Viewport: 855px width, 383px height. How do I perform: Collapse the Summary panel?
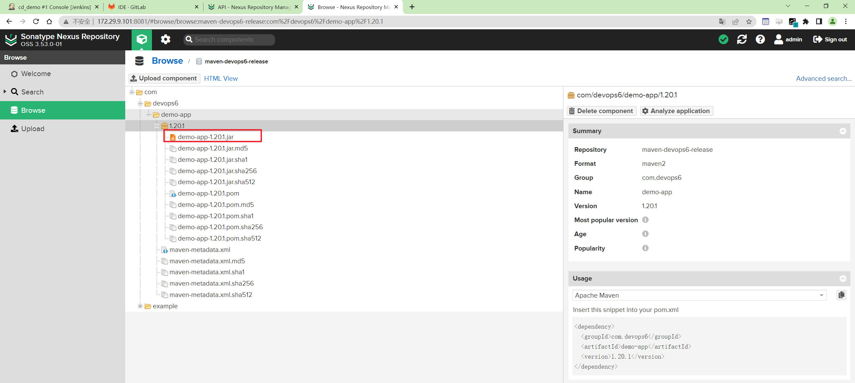pos(843,131)
